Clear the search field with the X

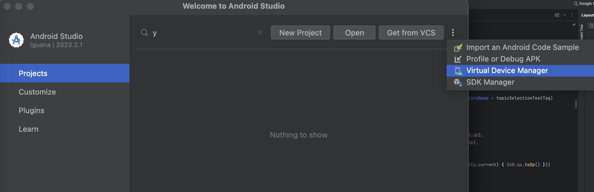260,32
